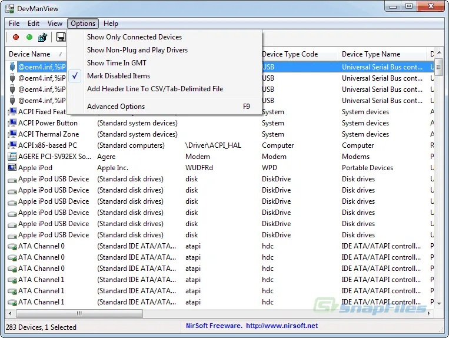Toggle Show Non-Plug and Play Drivers
This screenshot has width=449, height=338.
point(165,50)
